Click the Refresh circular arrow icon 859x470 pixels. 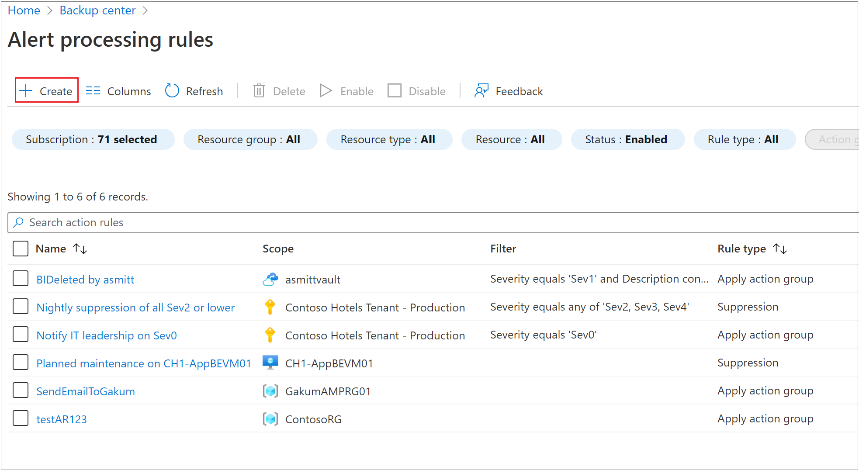(172, 91)
